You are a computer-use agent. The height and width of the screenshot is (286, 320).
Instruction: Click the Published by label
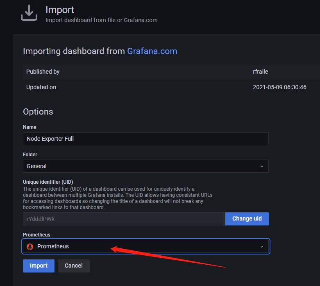(x=43, y=72)
